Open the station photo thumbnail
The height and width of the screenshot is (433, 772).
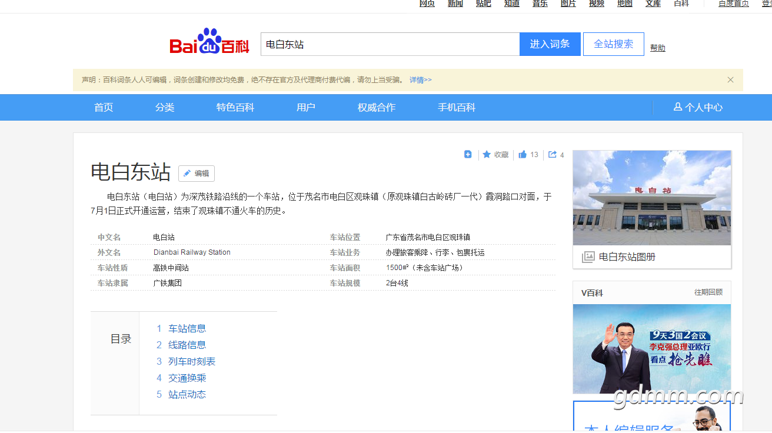tap(652, 198)
